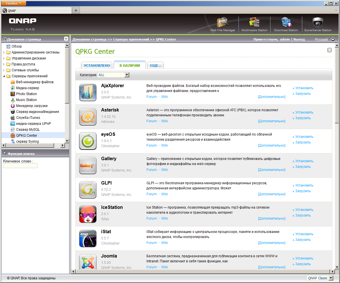Collapse Серверы приложений tree node
340x283 pixels.
point(4,76)
